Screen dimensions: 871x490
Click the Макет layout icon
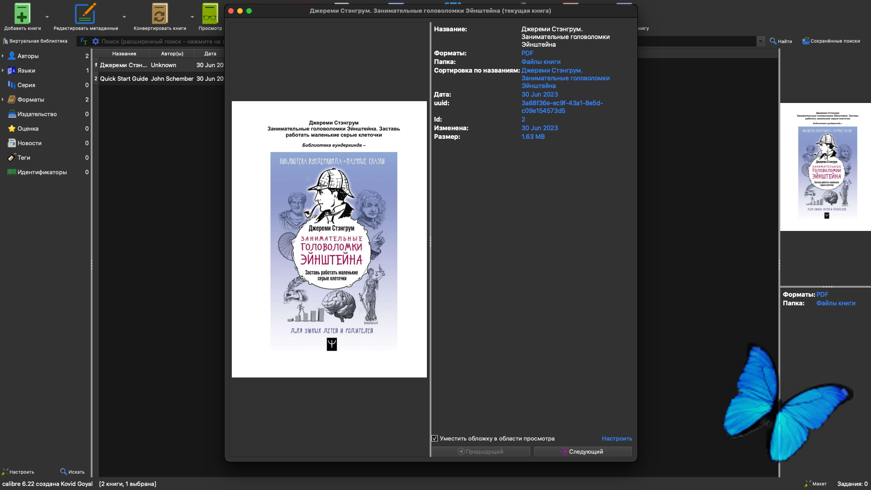tap(807, 484)
